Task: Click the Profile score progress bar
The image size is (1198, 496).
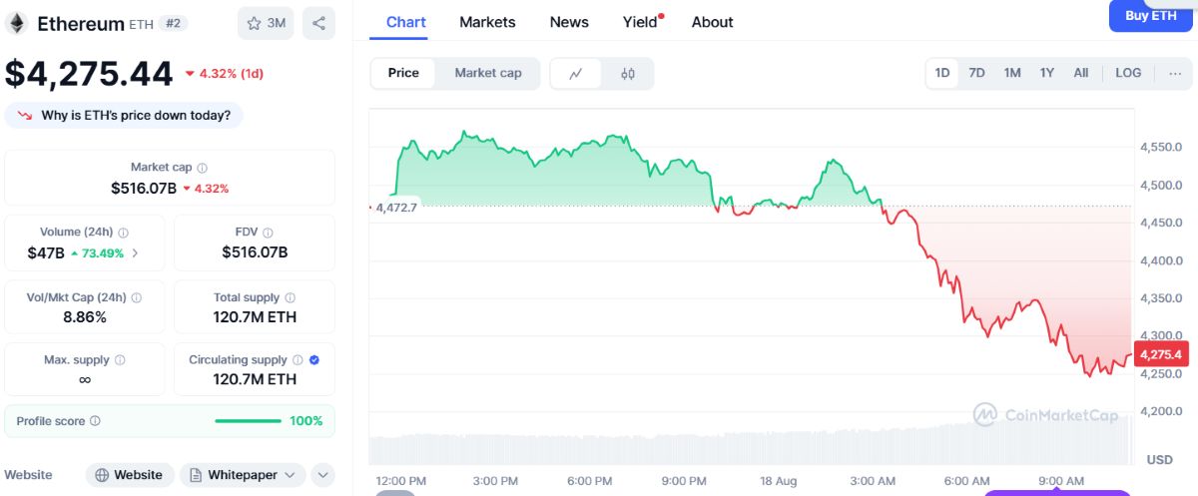Action: pos(248,421)
